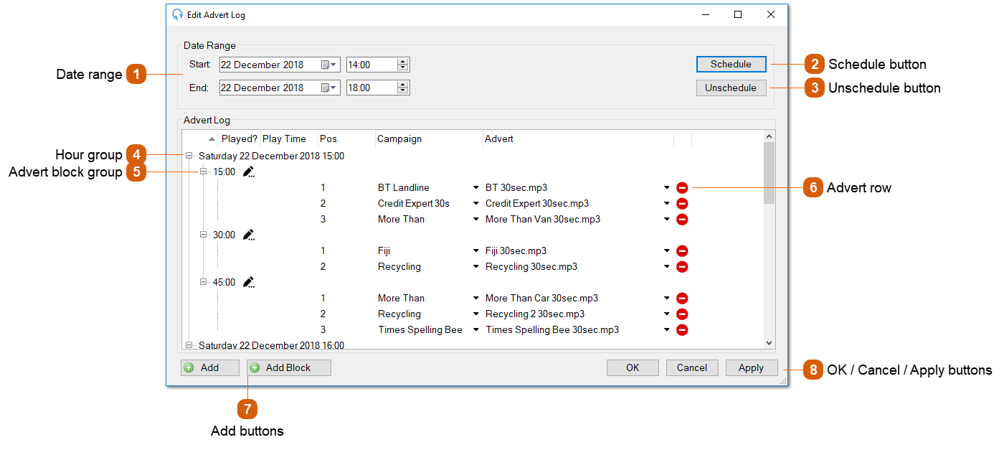The image size is (1004, 450).
Task: Click the edit pencil icon for the 30:00 block
Action: click(249, 235)
